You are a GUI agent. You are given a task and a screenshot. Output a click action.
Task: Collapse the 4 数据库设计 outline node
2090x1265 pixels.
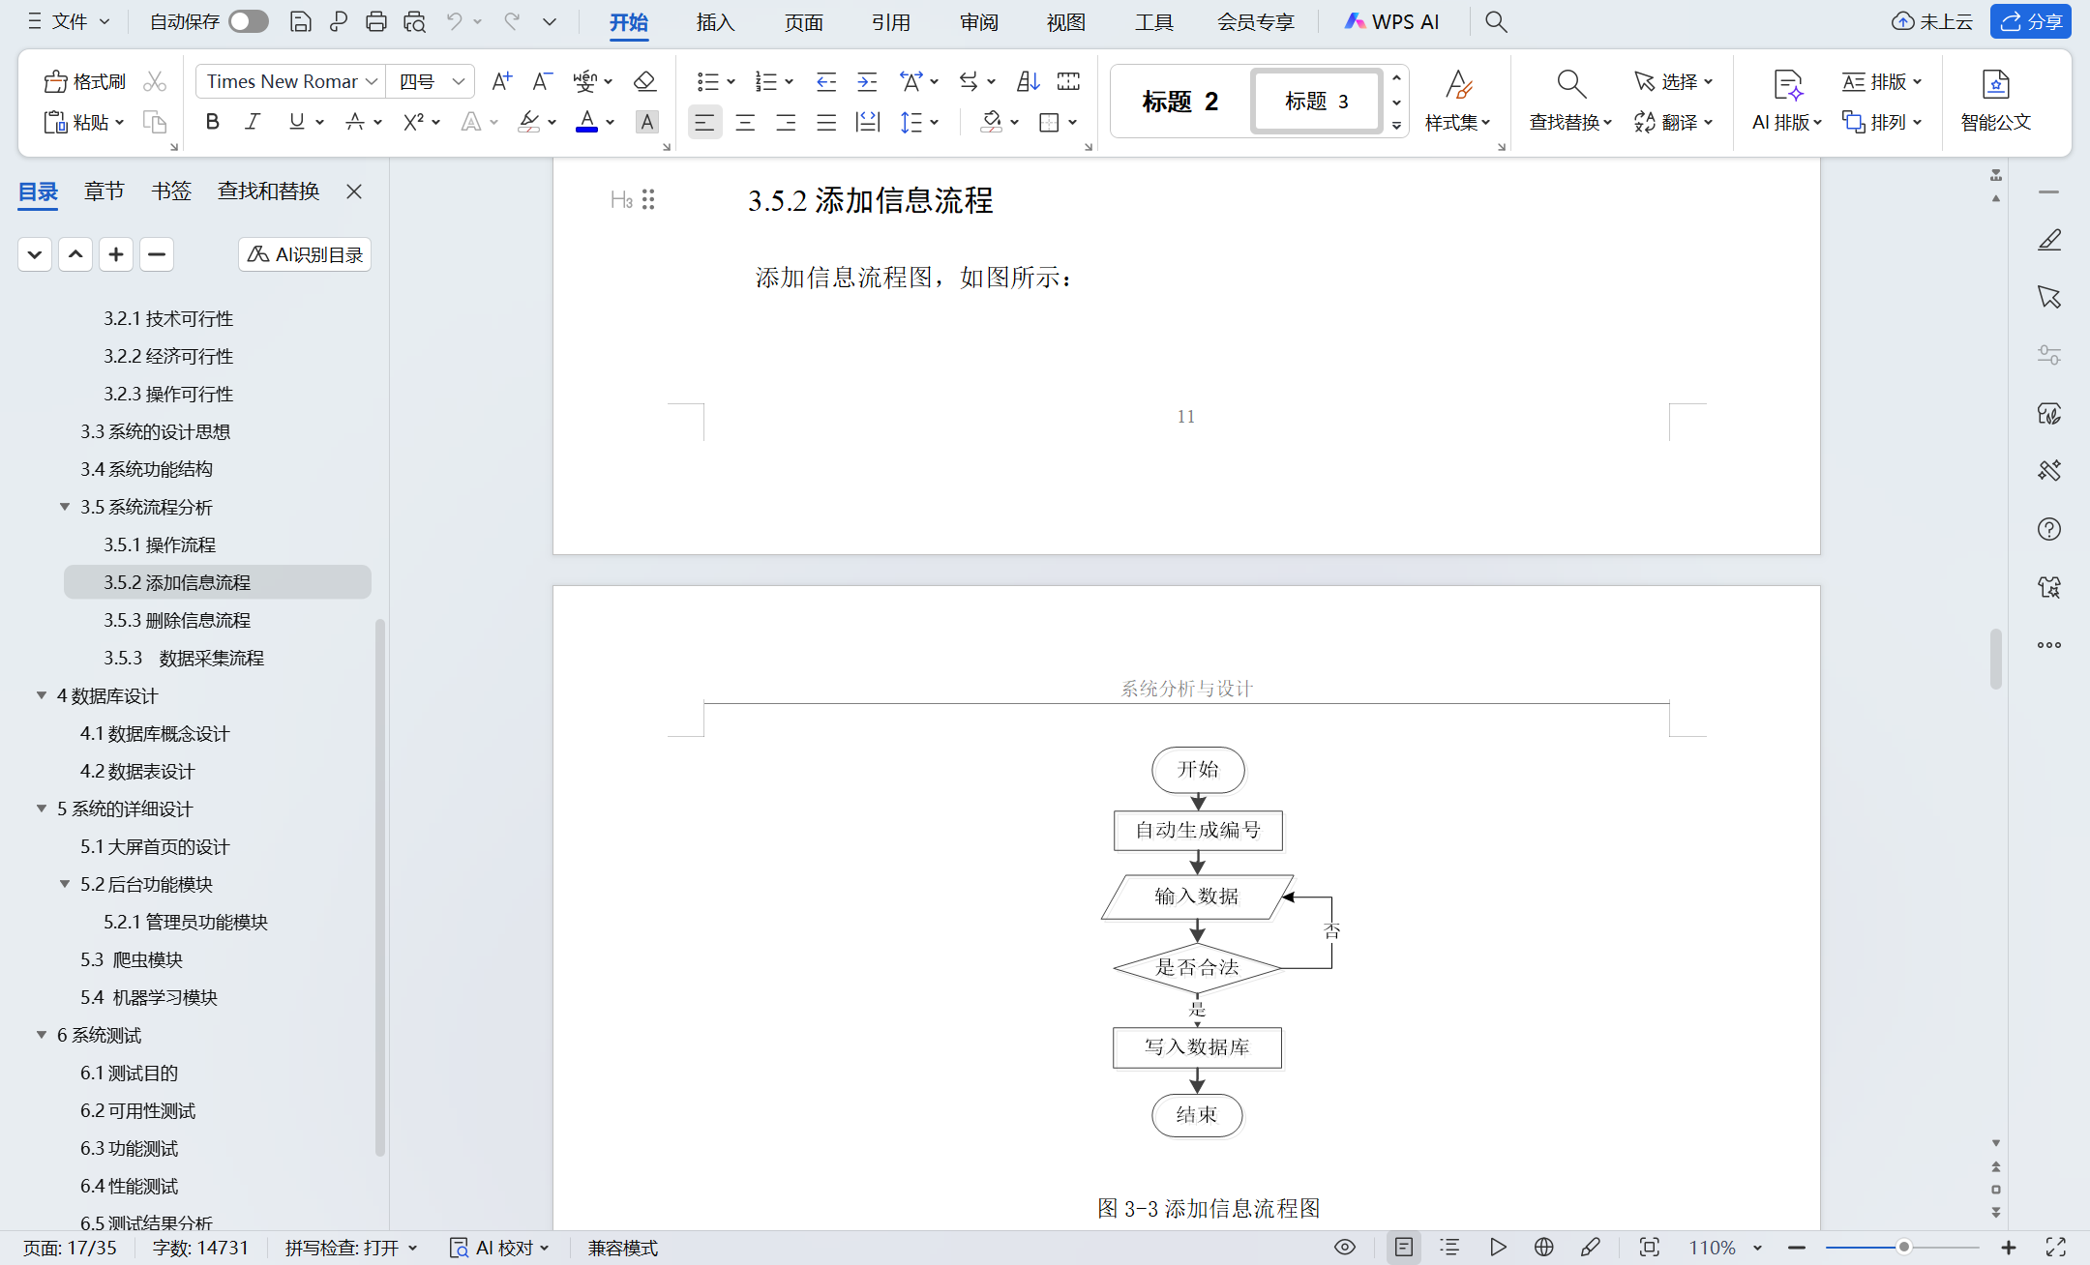click(42, 695)
